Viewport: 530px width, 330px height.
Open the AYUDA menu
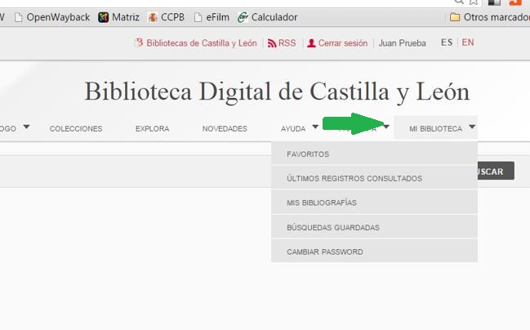[x=293, y=129]
